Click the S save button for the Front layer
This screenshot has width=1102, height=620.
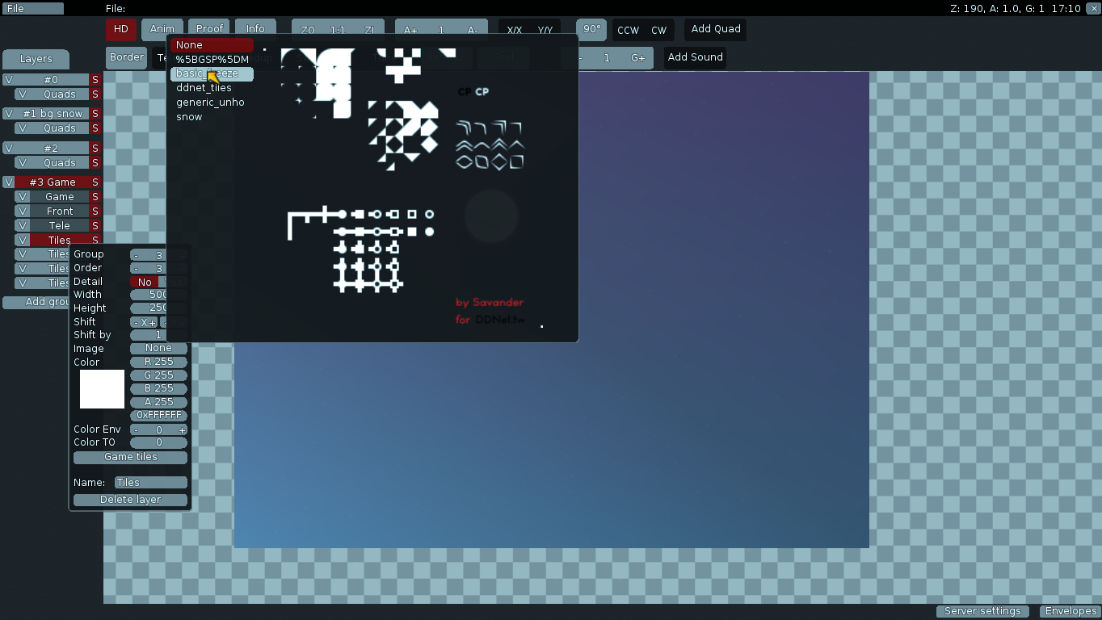click(95, 212)
